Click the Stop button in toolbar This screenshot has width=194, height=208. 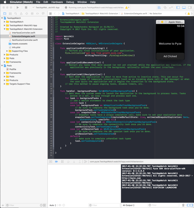coord(26,8)
